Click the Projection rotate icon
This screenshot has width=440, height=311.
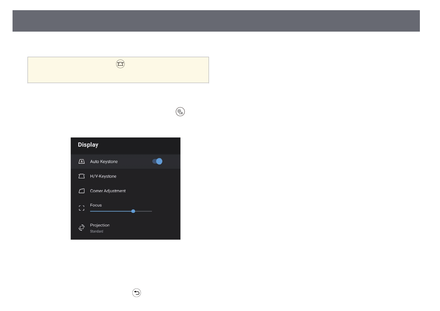pos(82,228)
